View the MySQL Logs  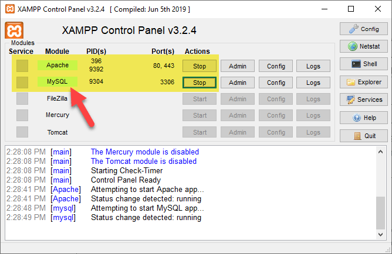coord(313,83)
